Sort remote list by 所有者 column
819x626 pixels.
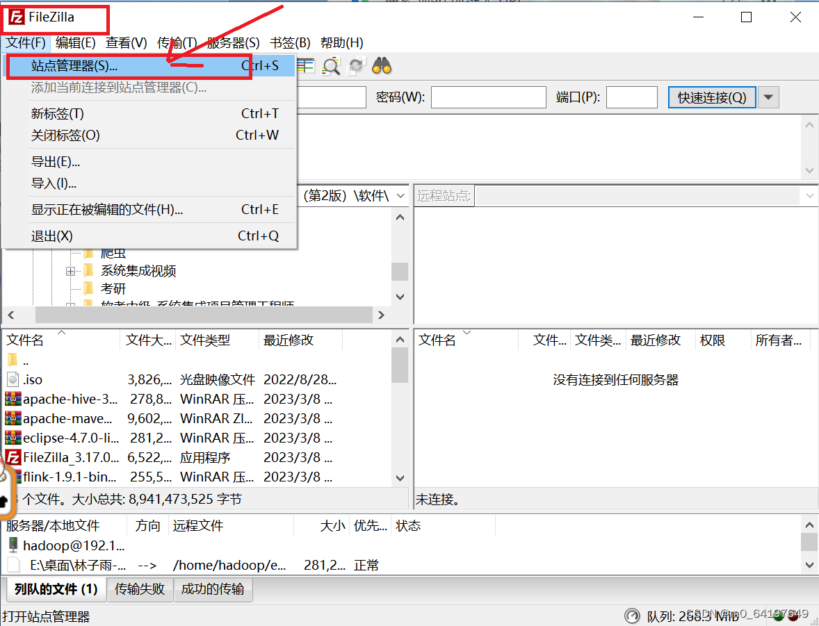point(780,340)
